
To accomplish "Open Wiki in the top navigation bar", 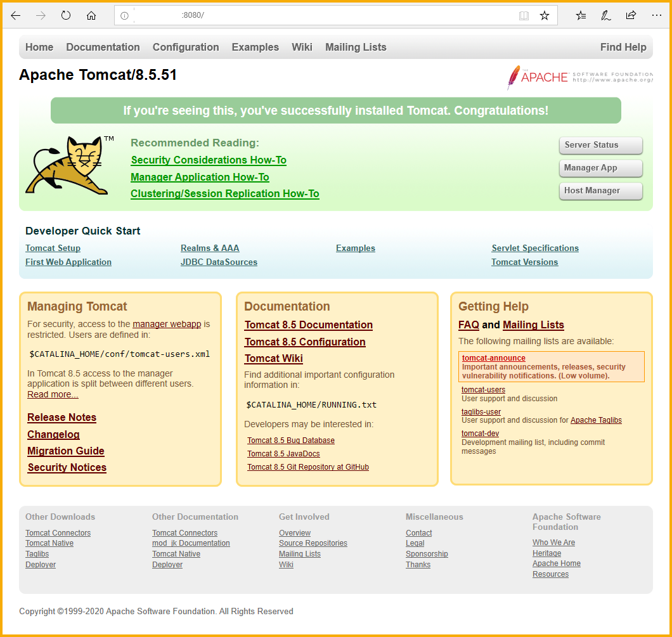I will click(302, 47).
